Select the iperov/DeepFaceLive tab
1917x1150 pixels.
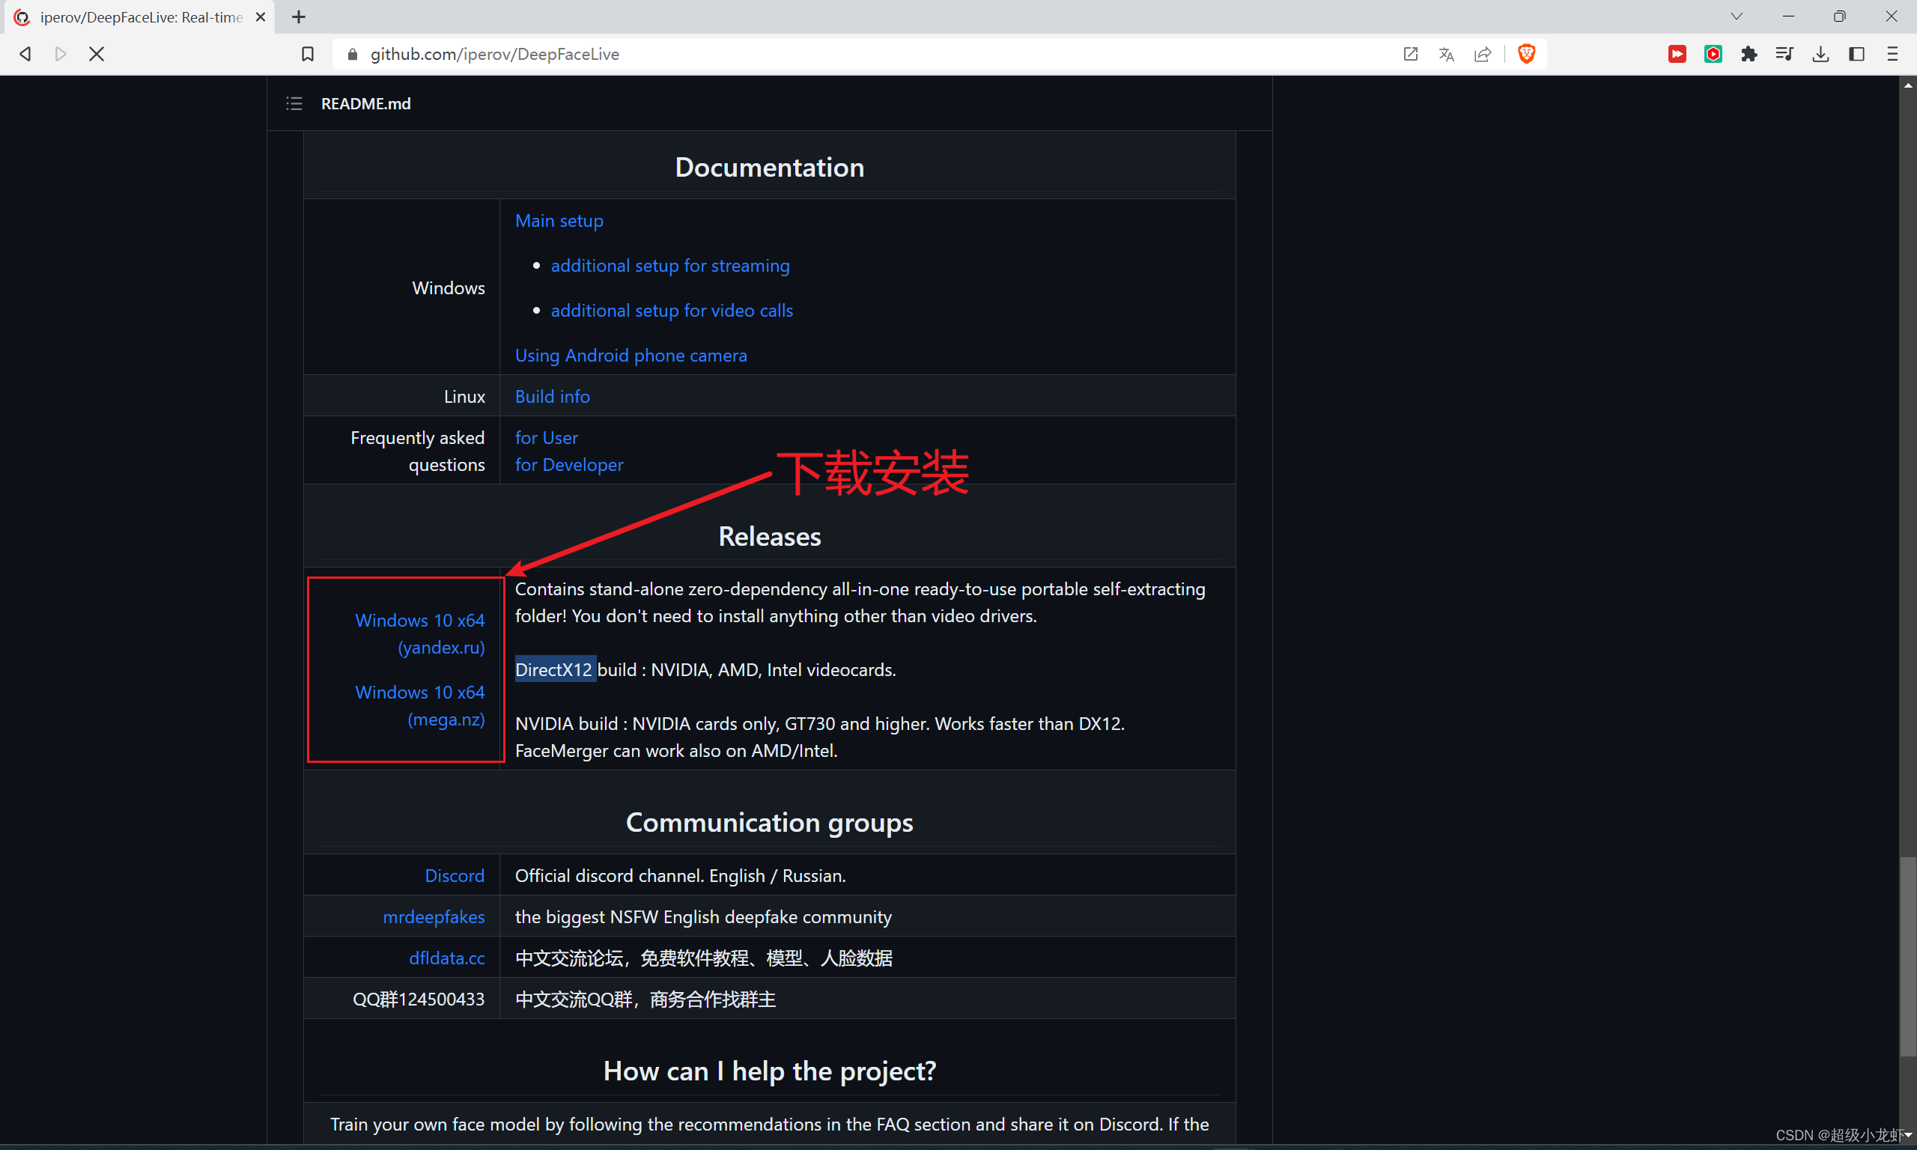(139, 17)
